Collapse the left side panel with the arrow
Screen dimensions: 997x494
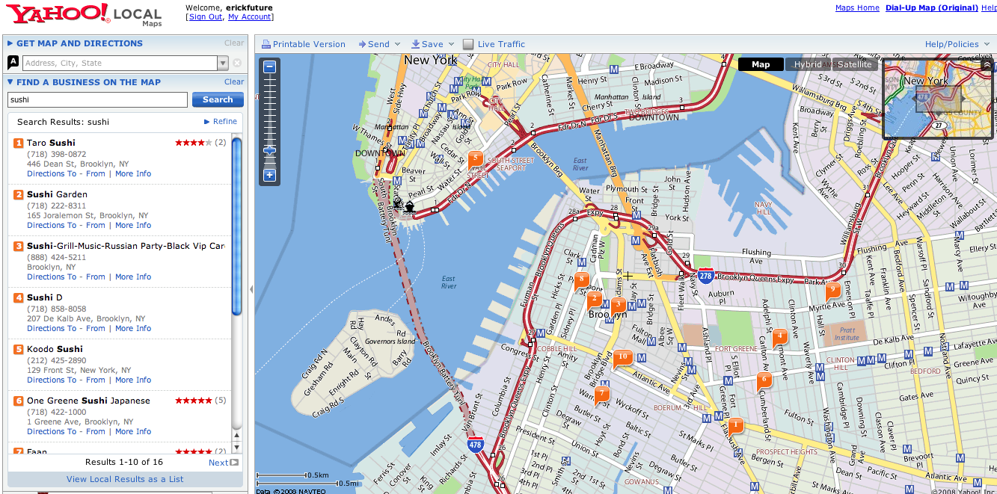coord(251,288)
